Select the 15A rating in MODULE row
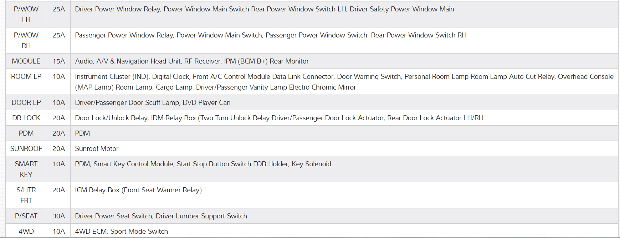Screen dimensions: 620x238 click(x=58, y=61)
